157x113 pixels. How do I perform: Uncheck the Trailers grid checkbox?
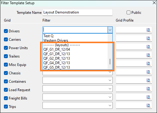coord(6,56)
